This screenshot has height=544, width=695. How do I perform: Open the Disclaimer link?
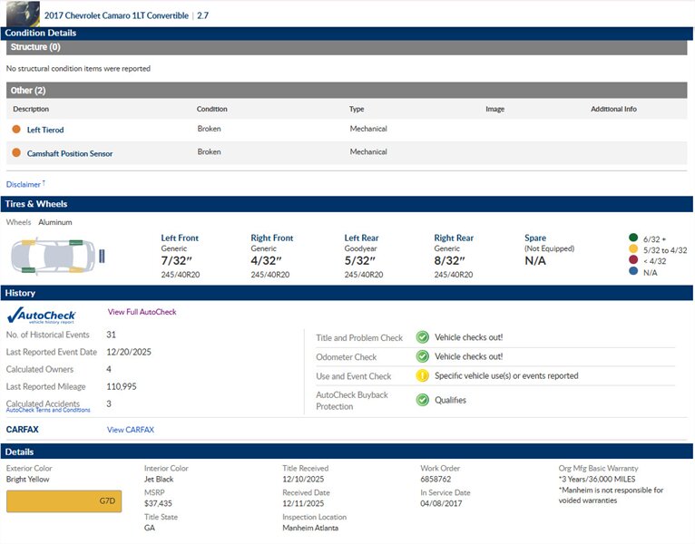click(x=24, y=184)
